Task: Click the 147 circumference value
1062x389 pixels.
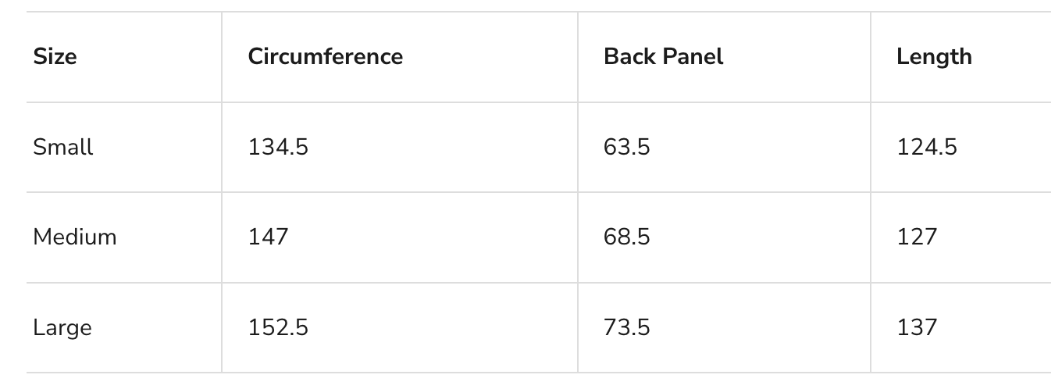Action: 268,237
